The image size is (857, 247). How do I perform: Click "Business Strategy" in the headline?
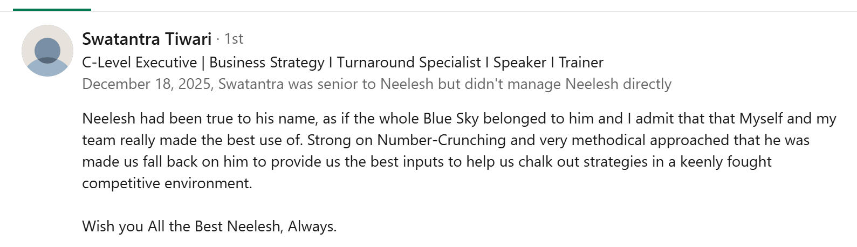[x=266, y=63]
